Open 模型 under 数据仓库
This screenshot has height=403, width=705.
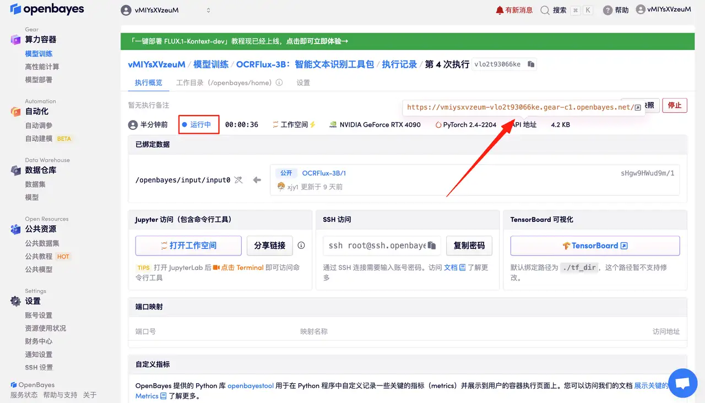coord(32,197)
